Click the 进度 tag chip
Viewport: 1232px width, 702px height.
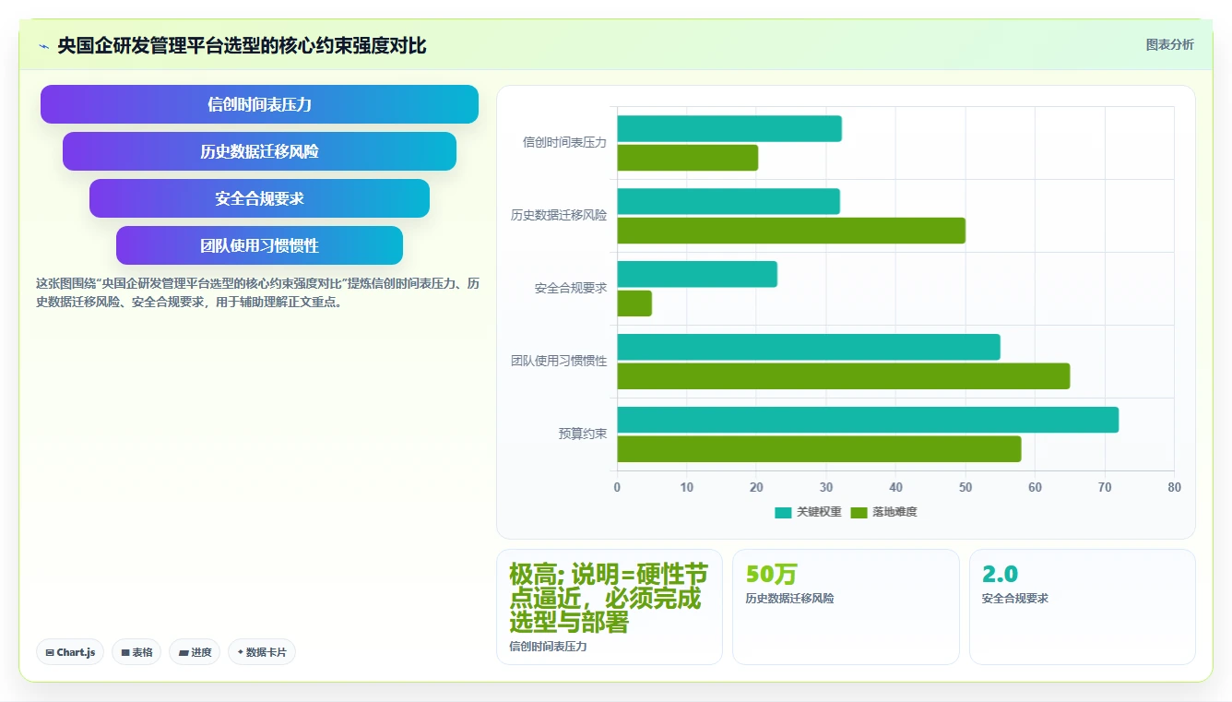coord(195,652)
